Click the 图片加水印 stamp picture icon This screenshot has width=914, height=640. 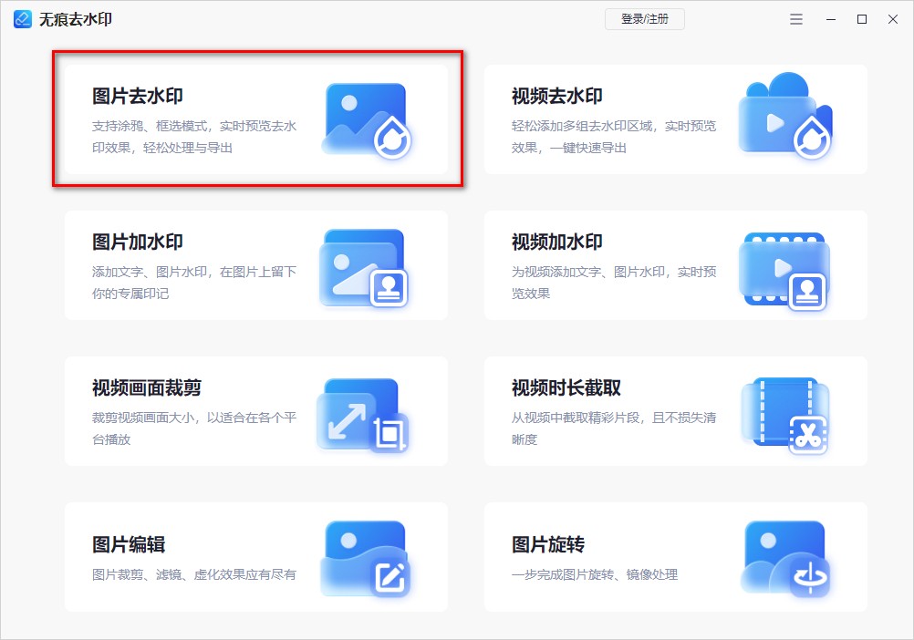[364, 265]
